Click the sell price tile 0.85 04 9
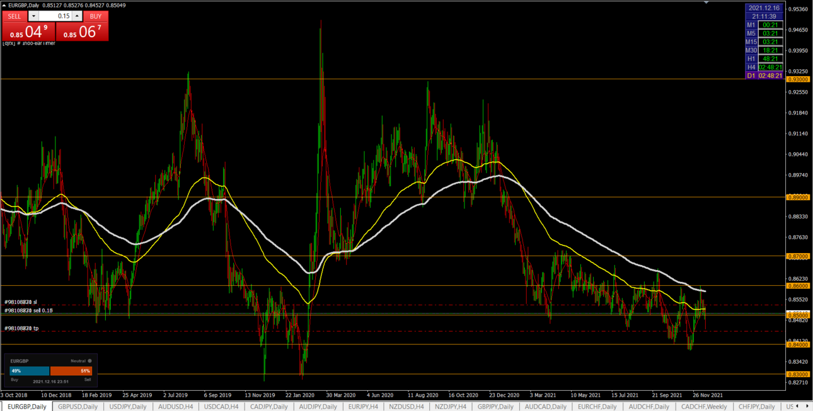 pyautogui.click(x=28, y=31)
